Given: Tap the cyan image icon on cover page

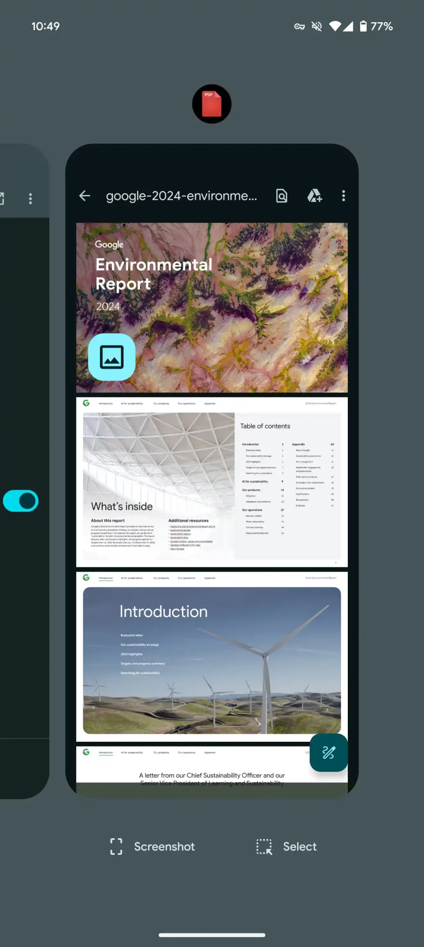Looking at the screenshot, I should coord(112,357).
